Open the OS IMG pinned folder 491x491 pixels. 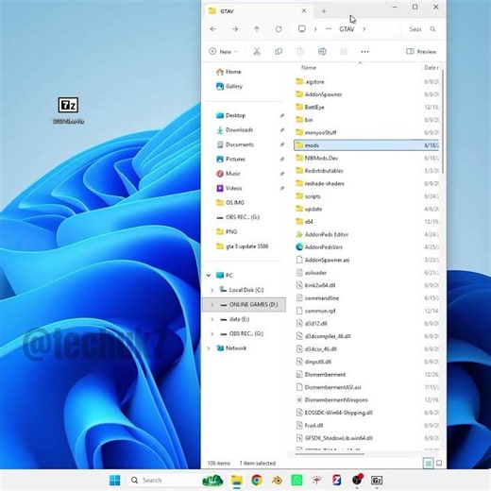[230, 203]
